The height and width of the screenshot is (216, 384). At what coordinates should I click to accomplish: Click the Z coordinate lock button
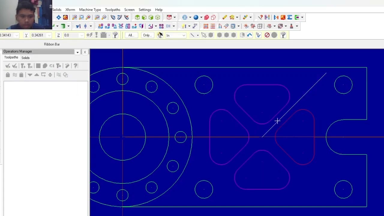click(58, 35)
